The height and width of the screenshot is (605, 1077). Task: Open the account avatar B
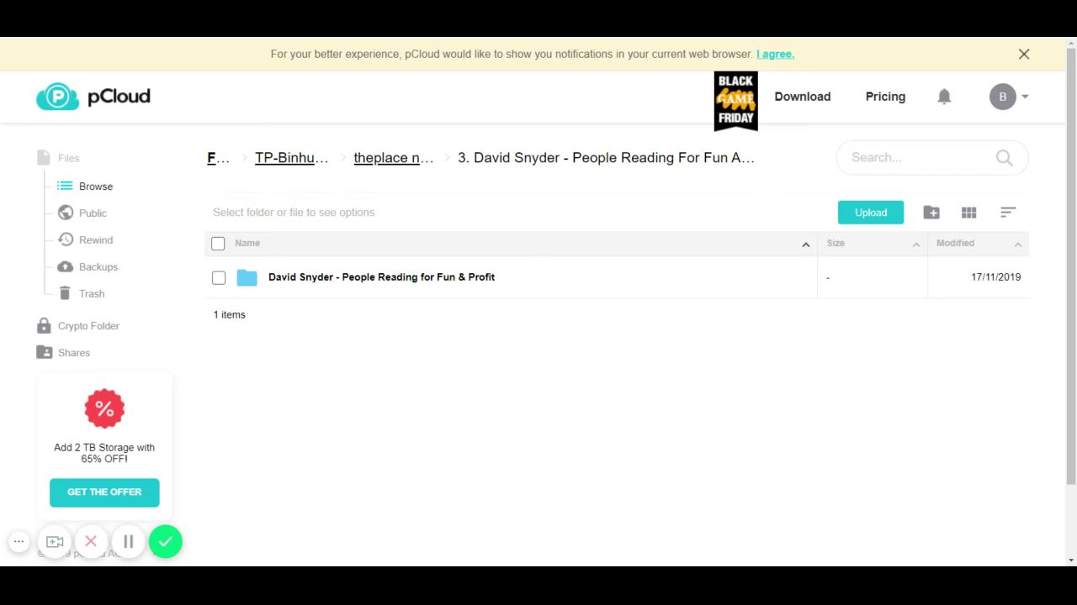pyautogui.click(x=1002, y=97)
